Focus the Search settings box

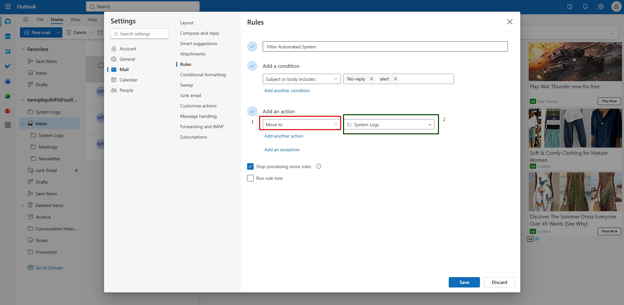(x=140, y=34)
